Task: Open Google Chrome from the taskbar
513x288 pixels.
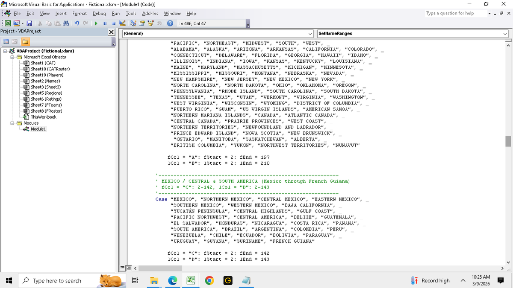Action: (x=209, y=280)
